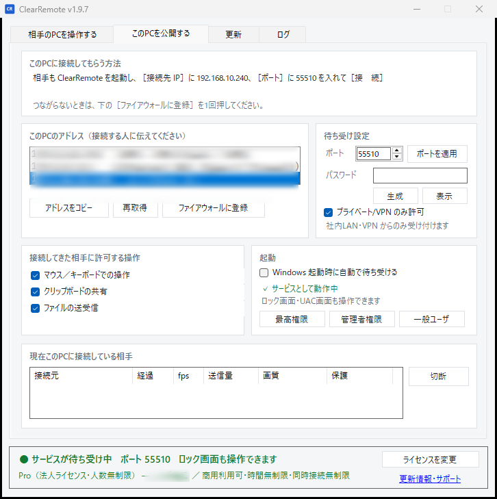Click the ClearRemote app icon in title bar

pos(10,9)
